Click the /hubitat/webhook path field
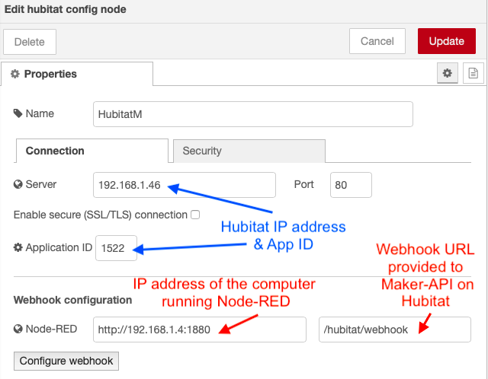 click(395, 330)
